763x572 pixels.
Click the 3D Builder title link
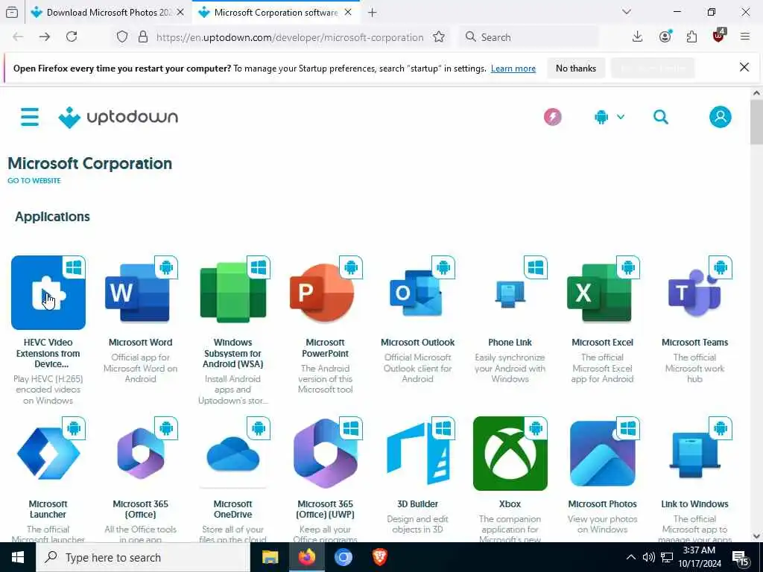point(417,504)
